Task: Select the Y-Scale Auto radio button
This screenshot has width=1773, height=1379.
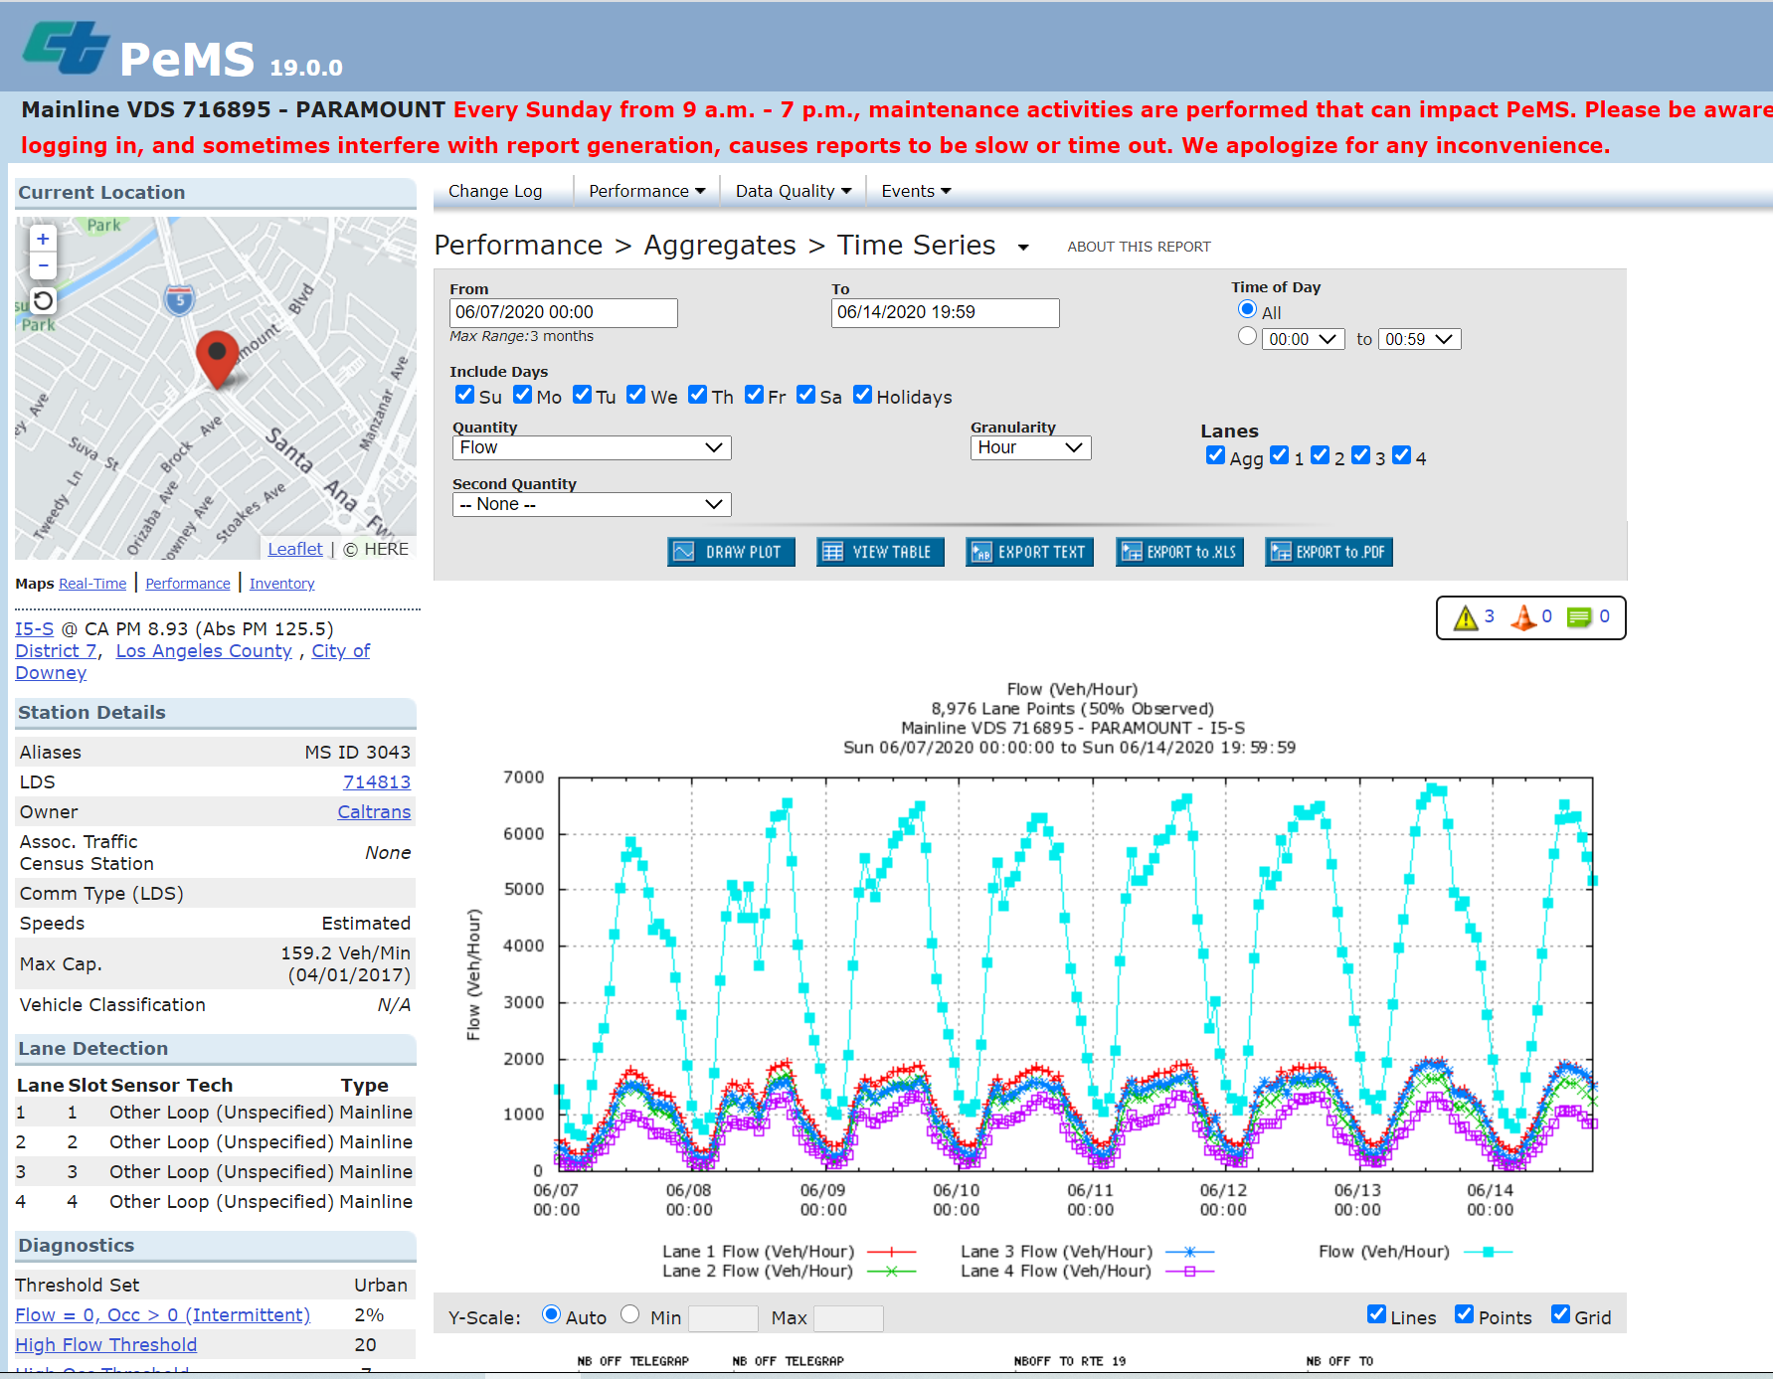Action: pyautogui.click(x=551, y=1314)
